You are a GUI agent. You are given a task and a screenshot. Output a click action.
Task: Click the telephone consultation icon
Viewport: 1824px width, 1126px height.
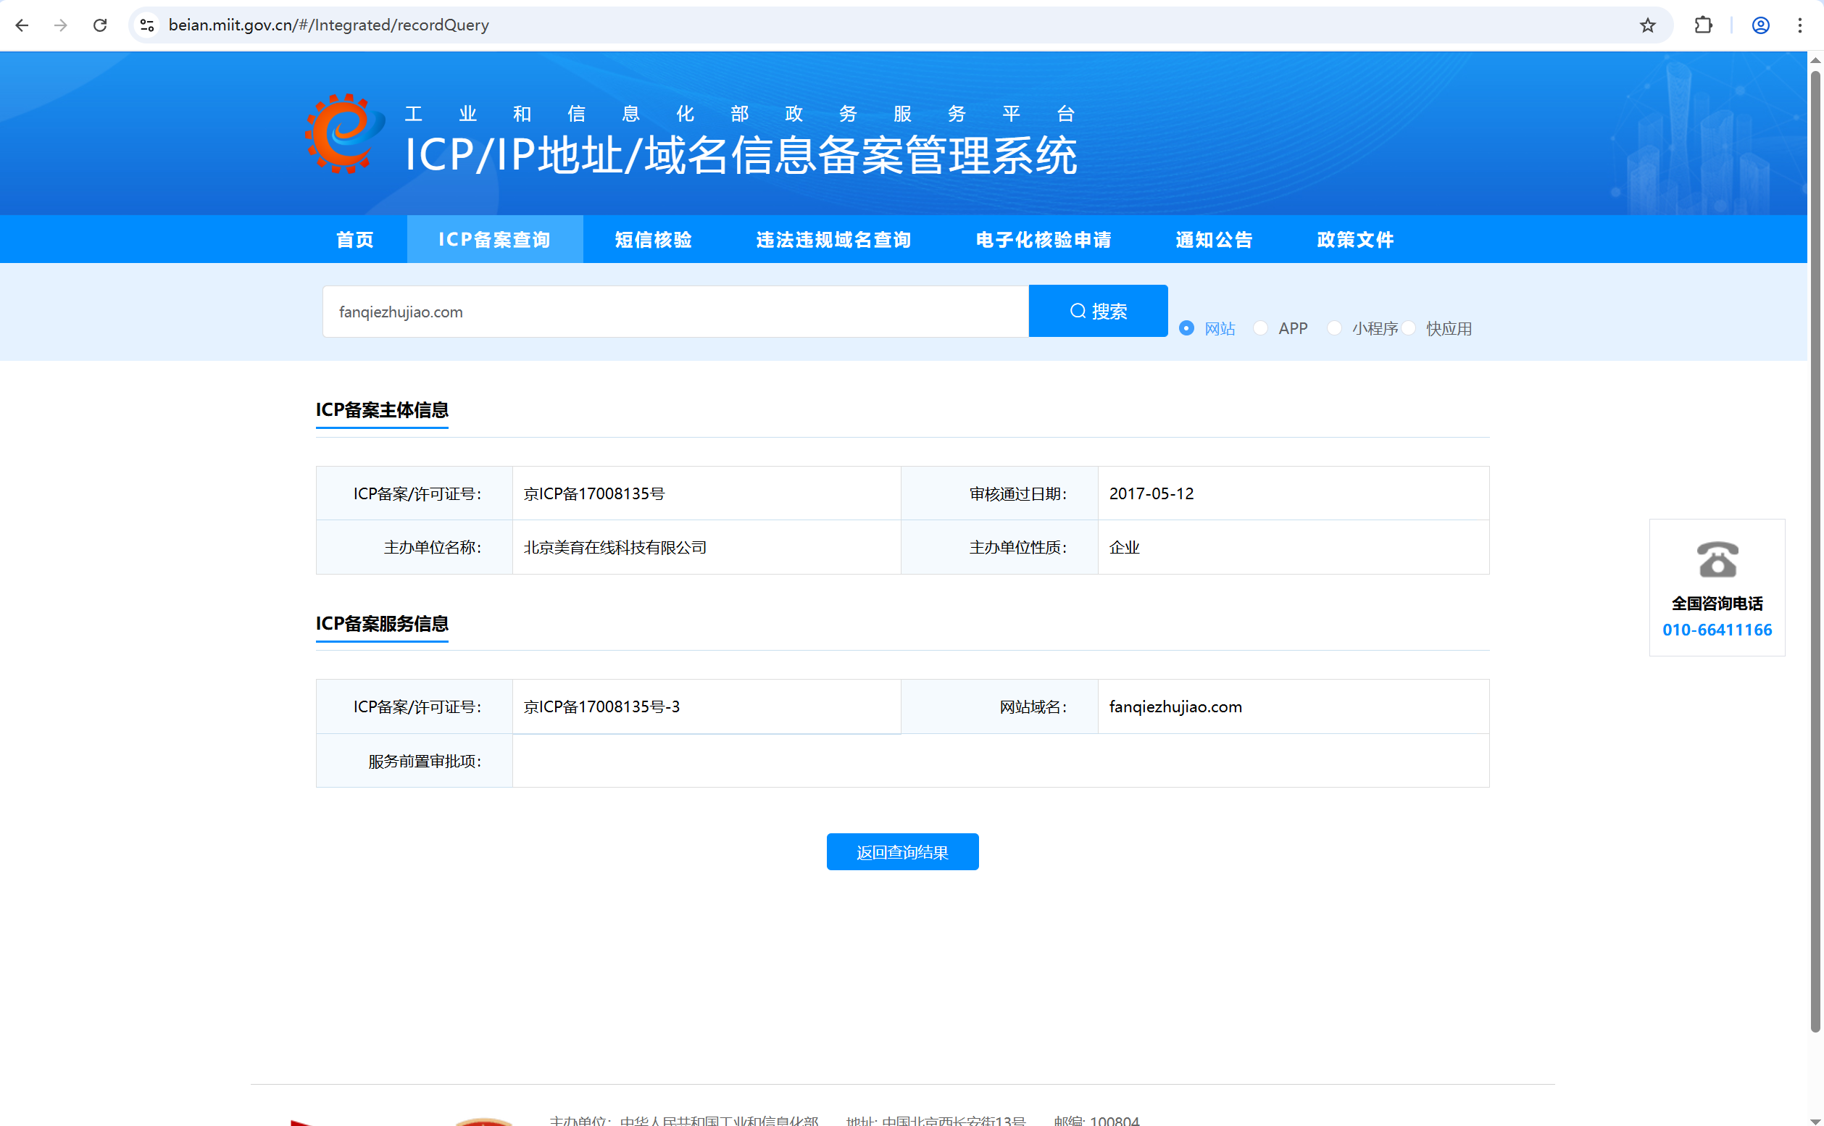[x=1717, y=560]
